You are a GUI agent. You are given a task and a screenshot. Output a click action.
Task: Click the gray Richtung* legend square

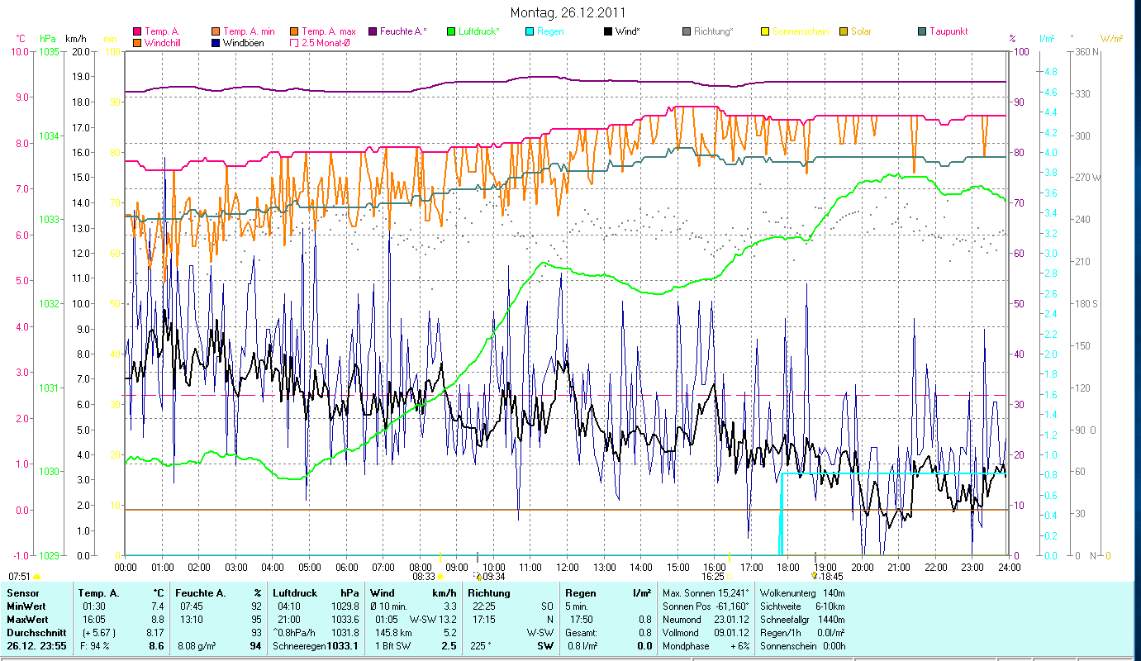[x=687, y=31]
